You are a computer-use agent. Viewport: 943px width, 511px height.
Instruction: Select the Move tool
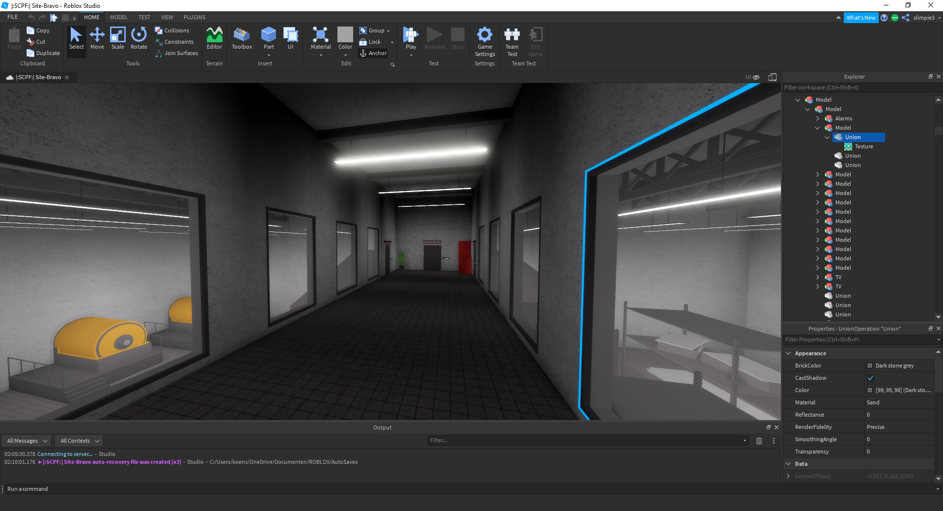[97, 39]
